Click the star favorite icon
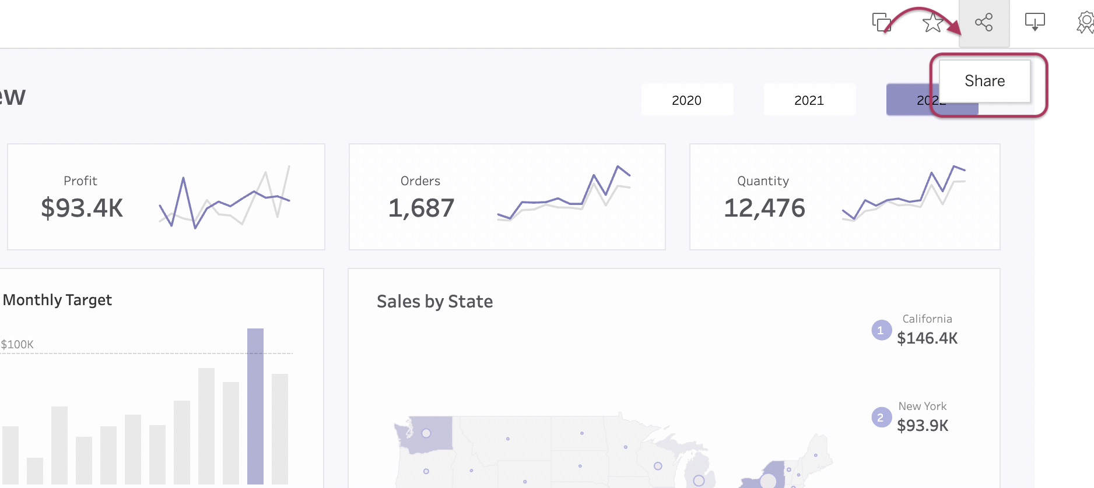The height and width of the screenshot is (488, 1094). click(933, 23)
